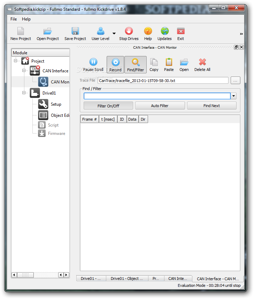The image size is (254, 299).
Task: Click the Frame # column header
Action: click(90, 119)
